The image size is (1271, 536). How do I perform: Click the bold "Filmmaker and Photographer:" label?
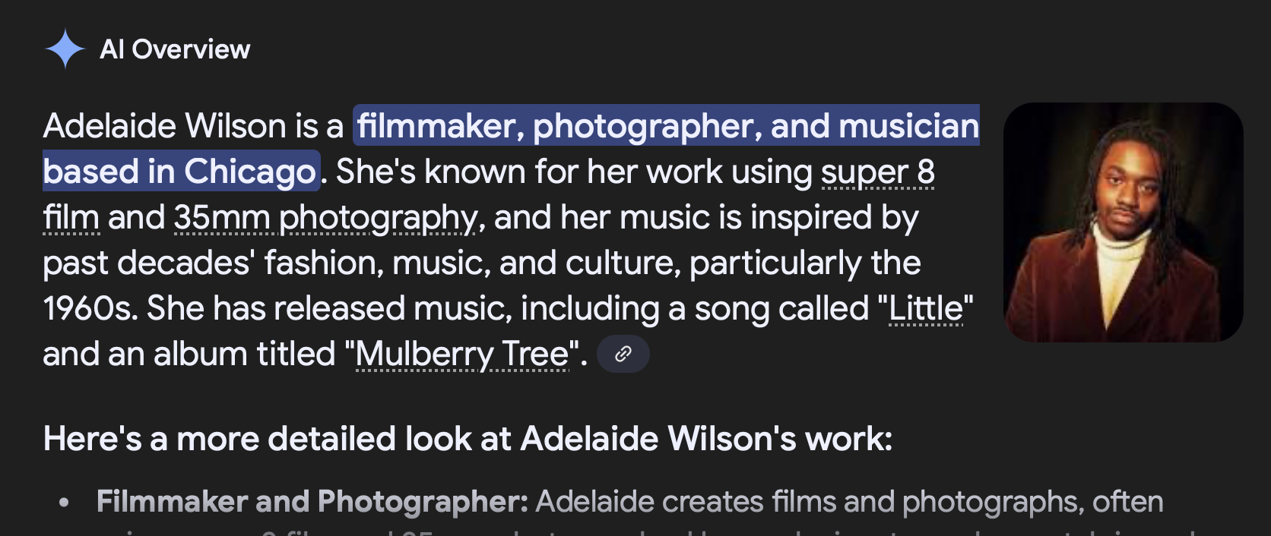[x=312, y=502]
